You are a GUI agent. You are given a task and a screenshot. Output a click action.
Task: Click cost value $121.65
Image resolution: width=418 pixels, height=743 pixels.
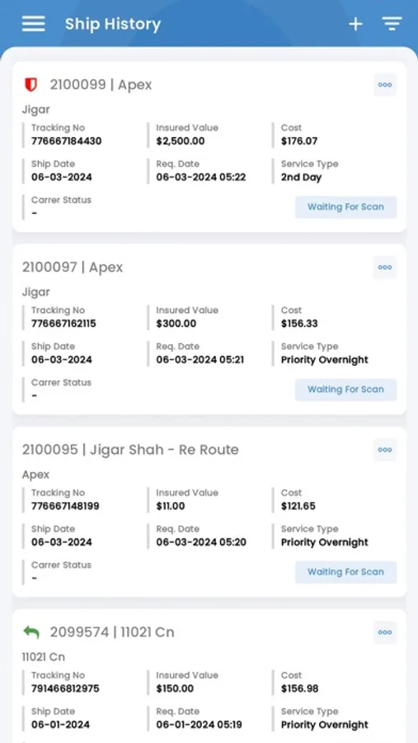[298, 506]
